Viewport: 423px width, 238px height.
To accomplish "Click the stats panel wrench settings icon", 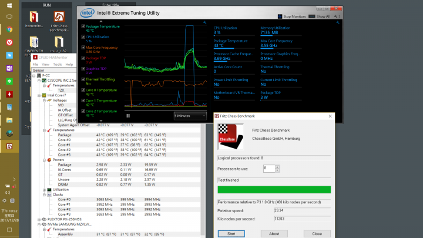I will tap(337, 23).
